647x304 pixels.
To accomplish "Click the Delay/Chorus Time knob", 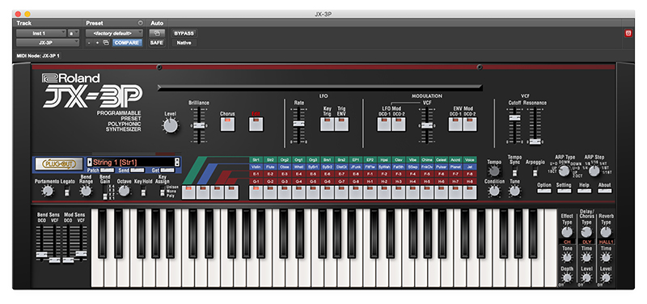I will 586,257.
